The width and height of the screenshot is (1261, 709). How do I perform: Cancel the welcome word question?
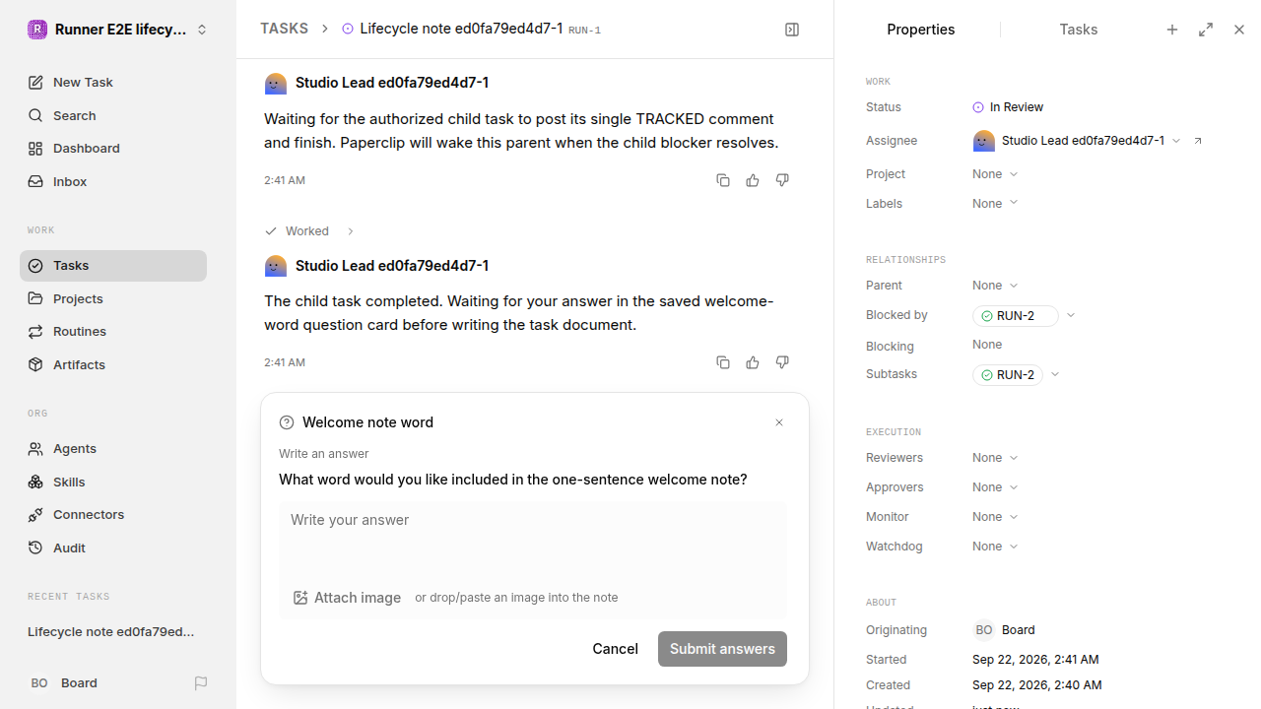(x=615, y=649)
